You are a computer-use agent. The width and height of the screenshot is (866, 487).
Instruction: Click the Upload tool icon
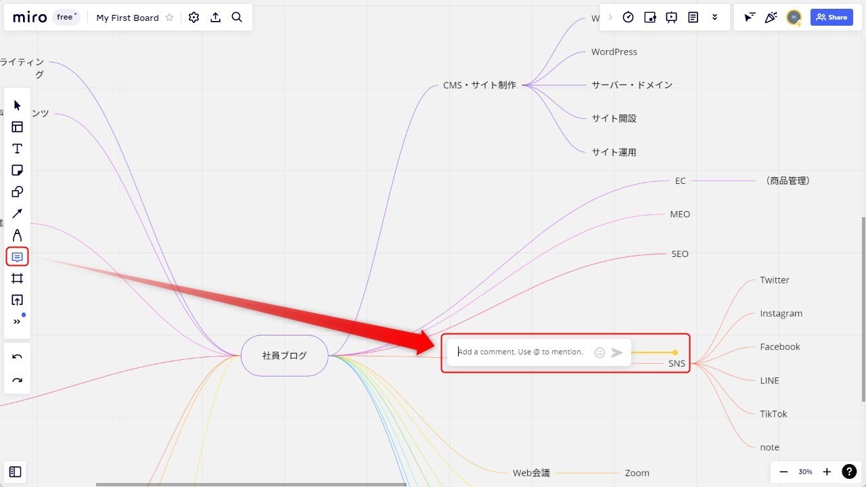coord(18,300)
